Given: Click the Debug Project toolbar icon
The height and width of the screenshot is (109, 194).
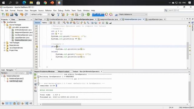Looking at the screenshot, I should pos(77,15).
